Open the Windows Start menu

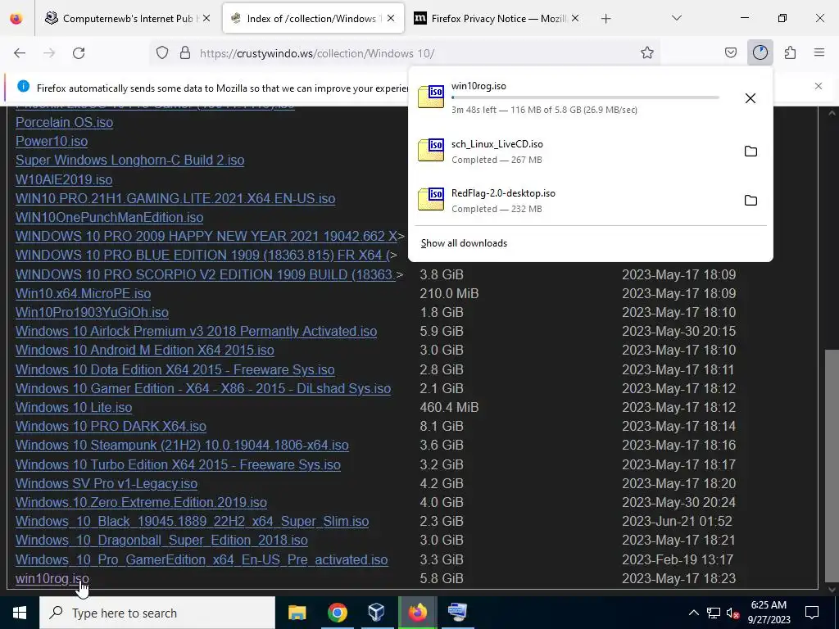coord(20,613)
